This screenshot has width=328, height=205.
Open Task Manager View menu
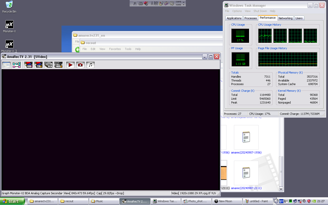248,11
